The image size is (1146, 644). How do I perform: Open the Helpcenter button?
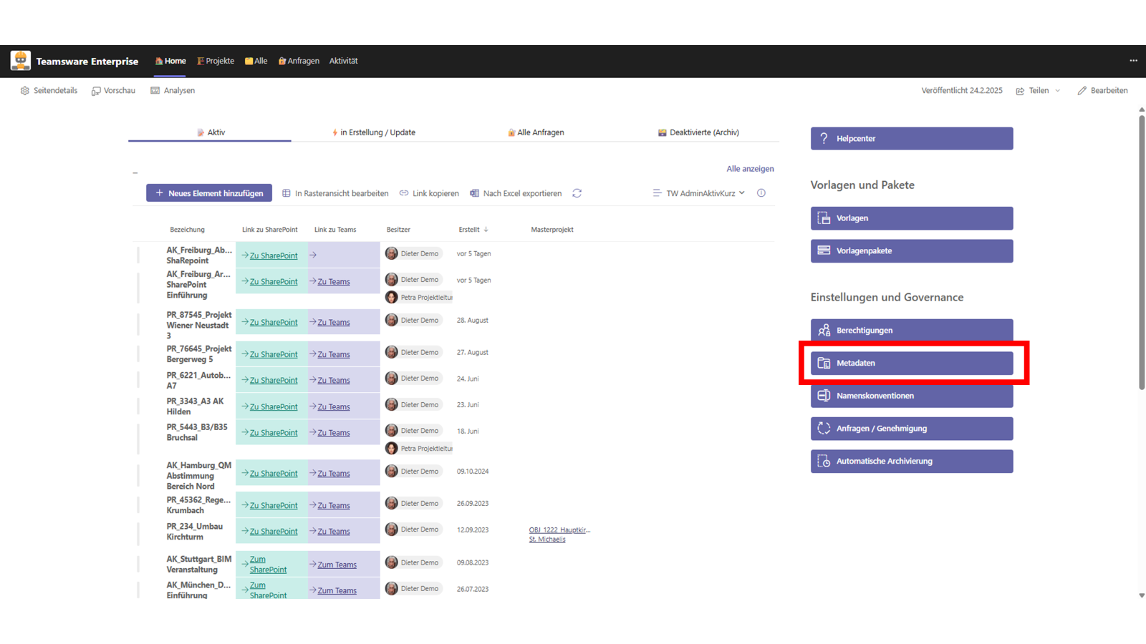(x=911, y=139)
